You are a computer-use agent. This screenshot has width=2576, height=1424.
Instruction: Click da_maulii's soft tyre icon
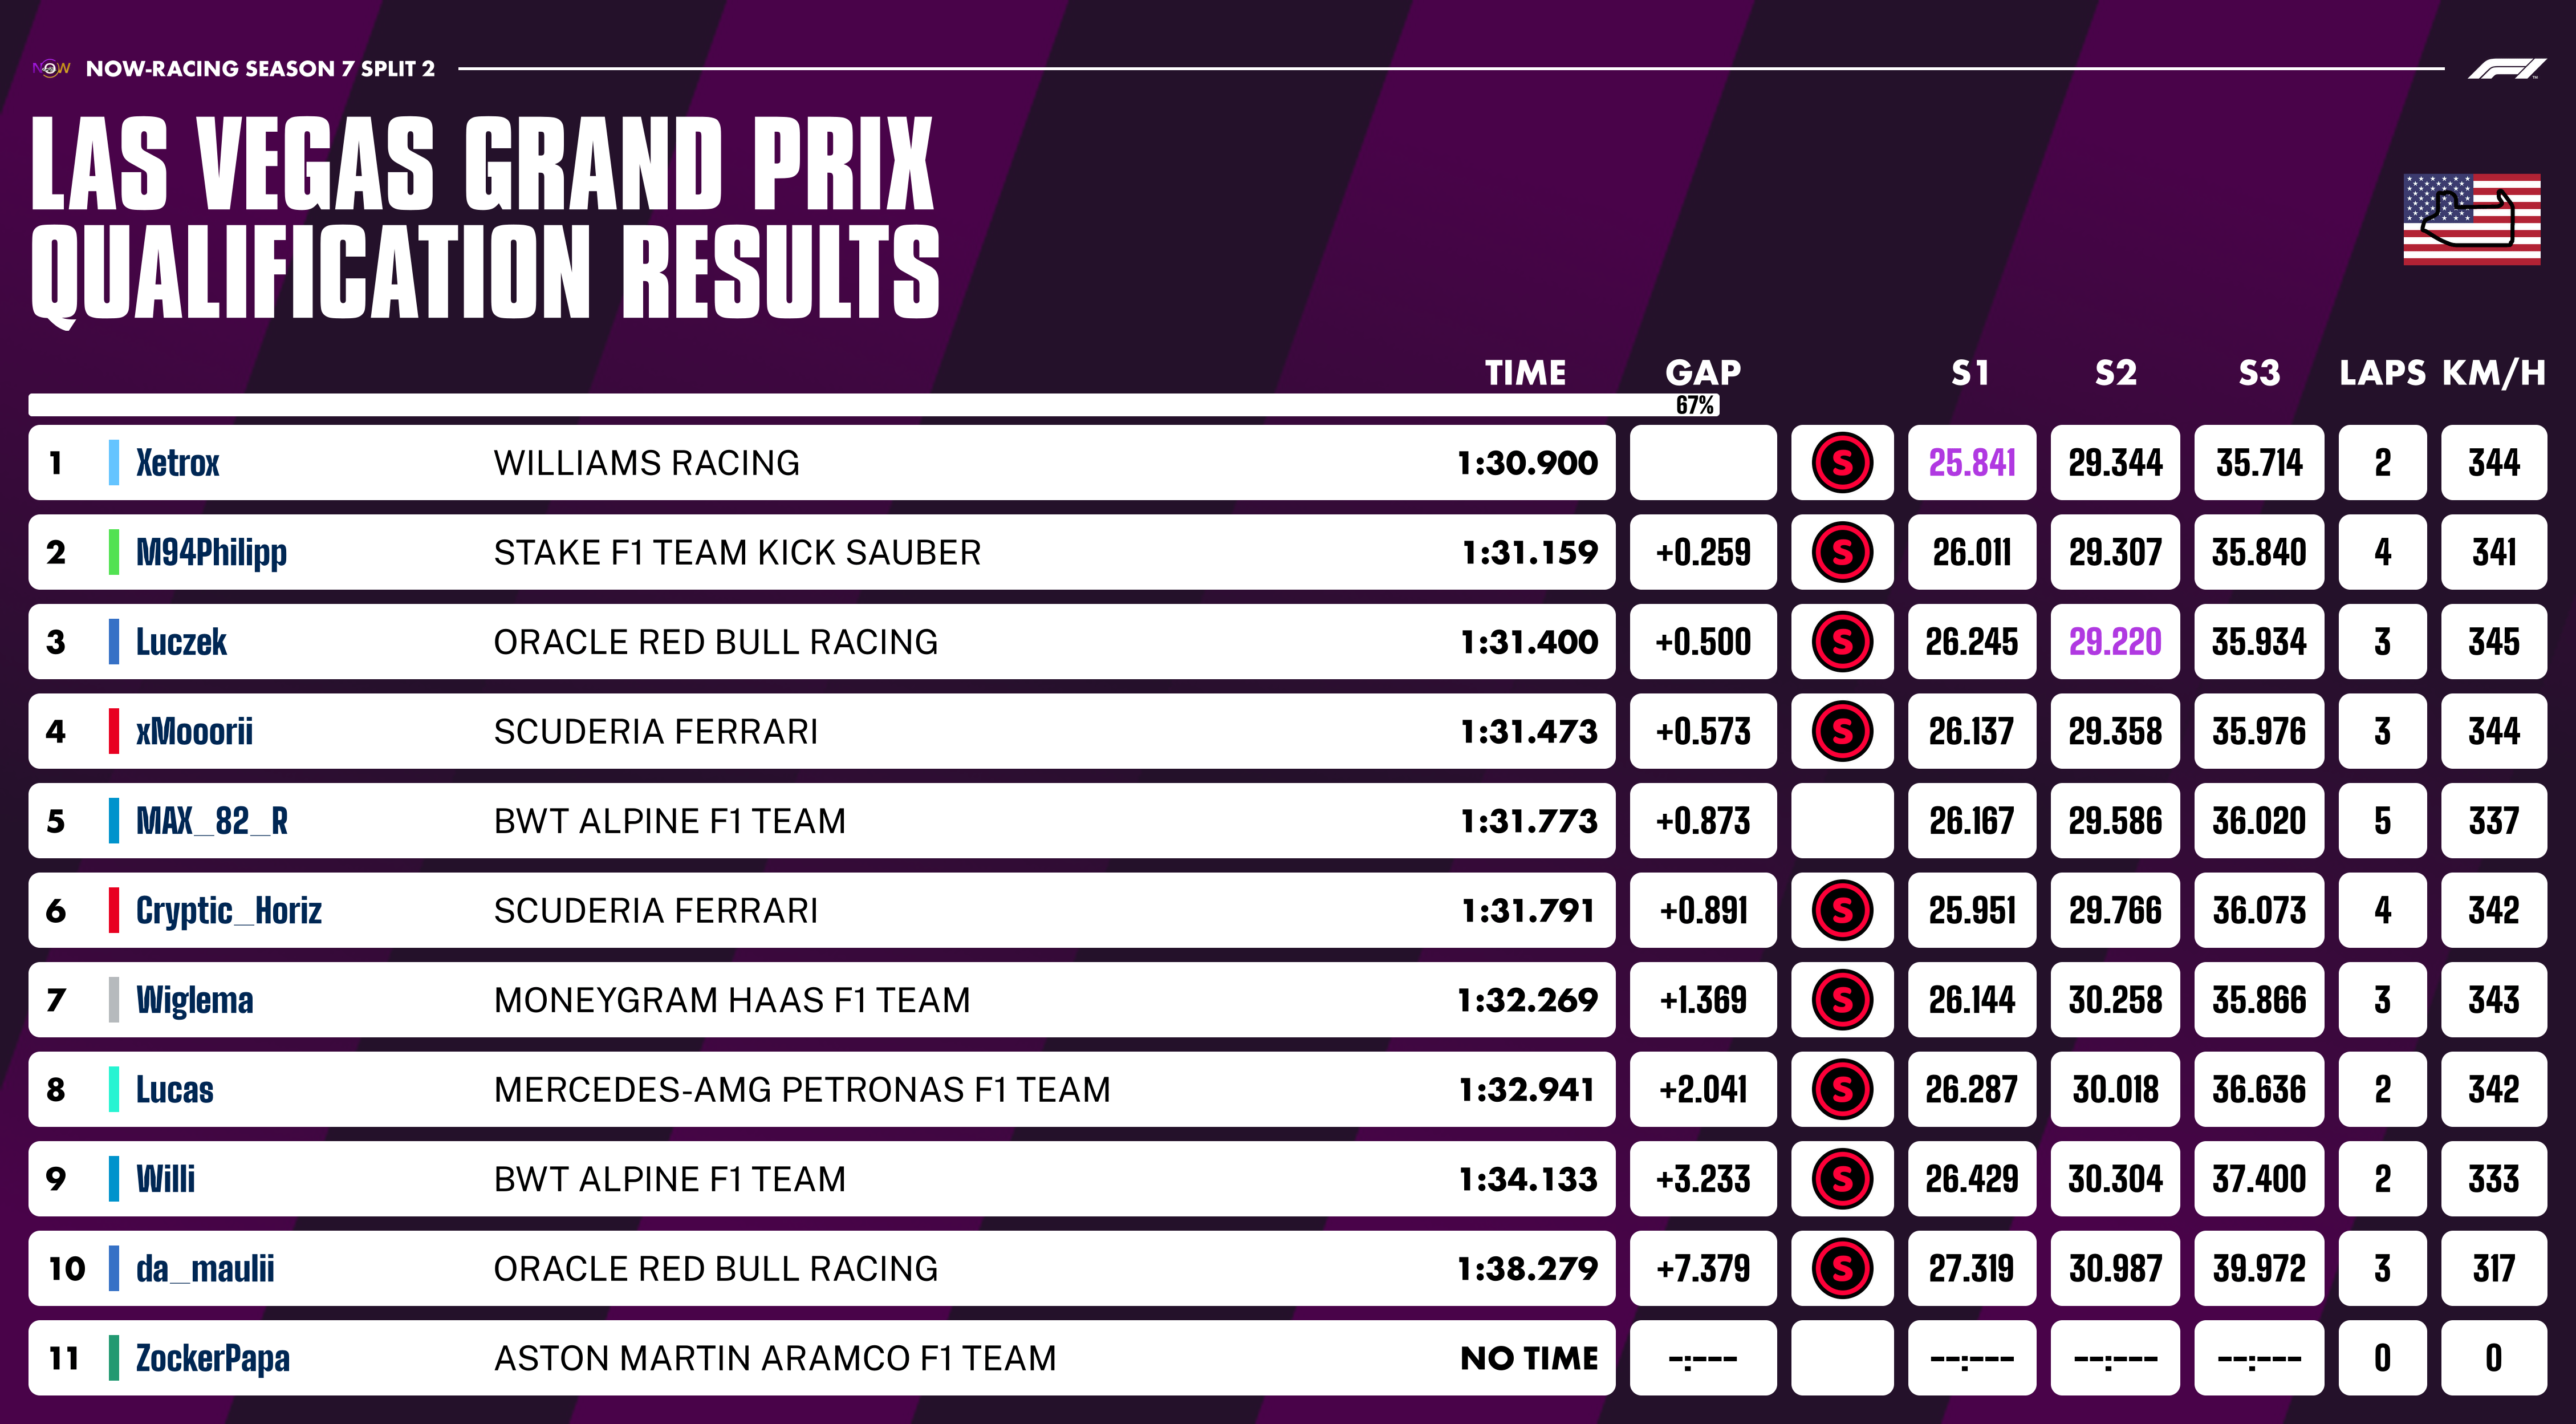(1842, 1269)
